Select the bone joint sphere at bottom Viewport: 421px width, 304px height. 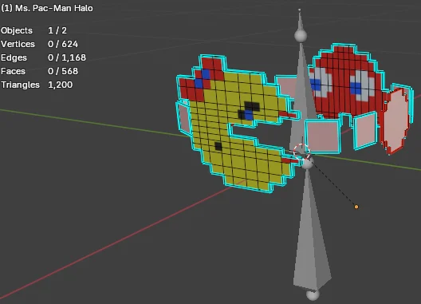[x=313, y=295]
